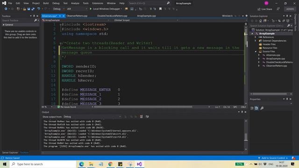This screenshot has width=299, height=168.
Task: Collapse the Source Files folder
Action: coord(256,51)
